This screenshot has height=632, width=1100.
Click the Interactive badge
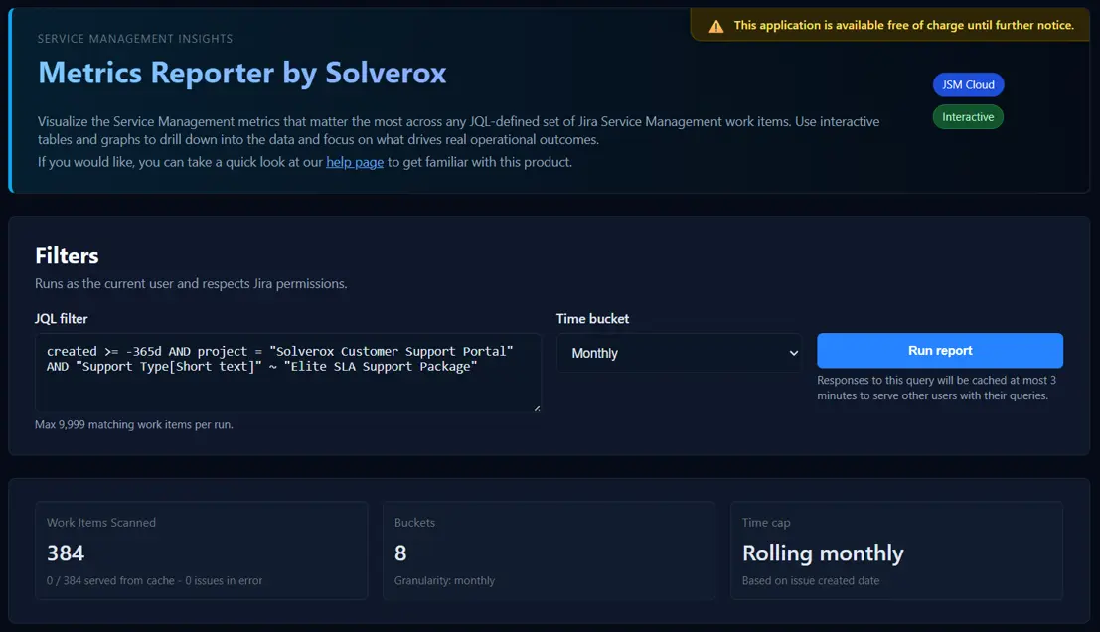tap(968, 117)
